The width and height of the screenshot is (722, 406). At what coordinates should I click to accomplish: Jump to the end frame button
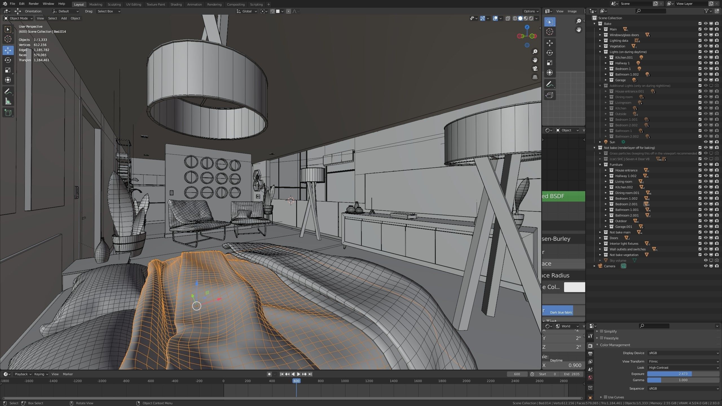pos(310,374)
